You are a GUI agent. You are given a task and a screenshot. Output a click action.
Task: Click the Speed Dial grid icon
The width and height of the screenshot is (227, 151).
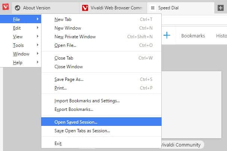(x=152, y=8)
